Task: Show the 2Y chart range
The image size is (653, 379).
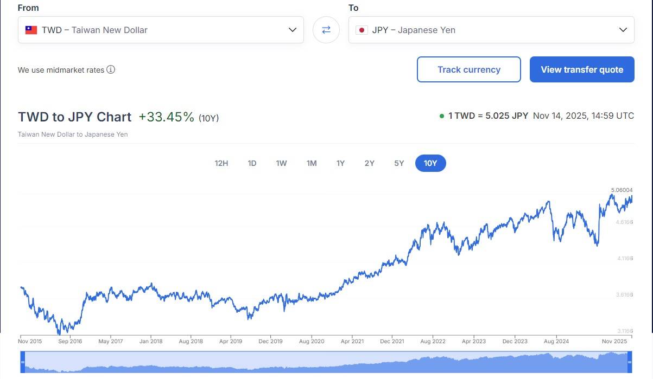Action: 370,163
